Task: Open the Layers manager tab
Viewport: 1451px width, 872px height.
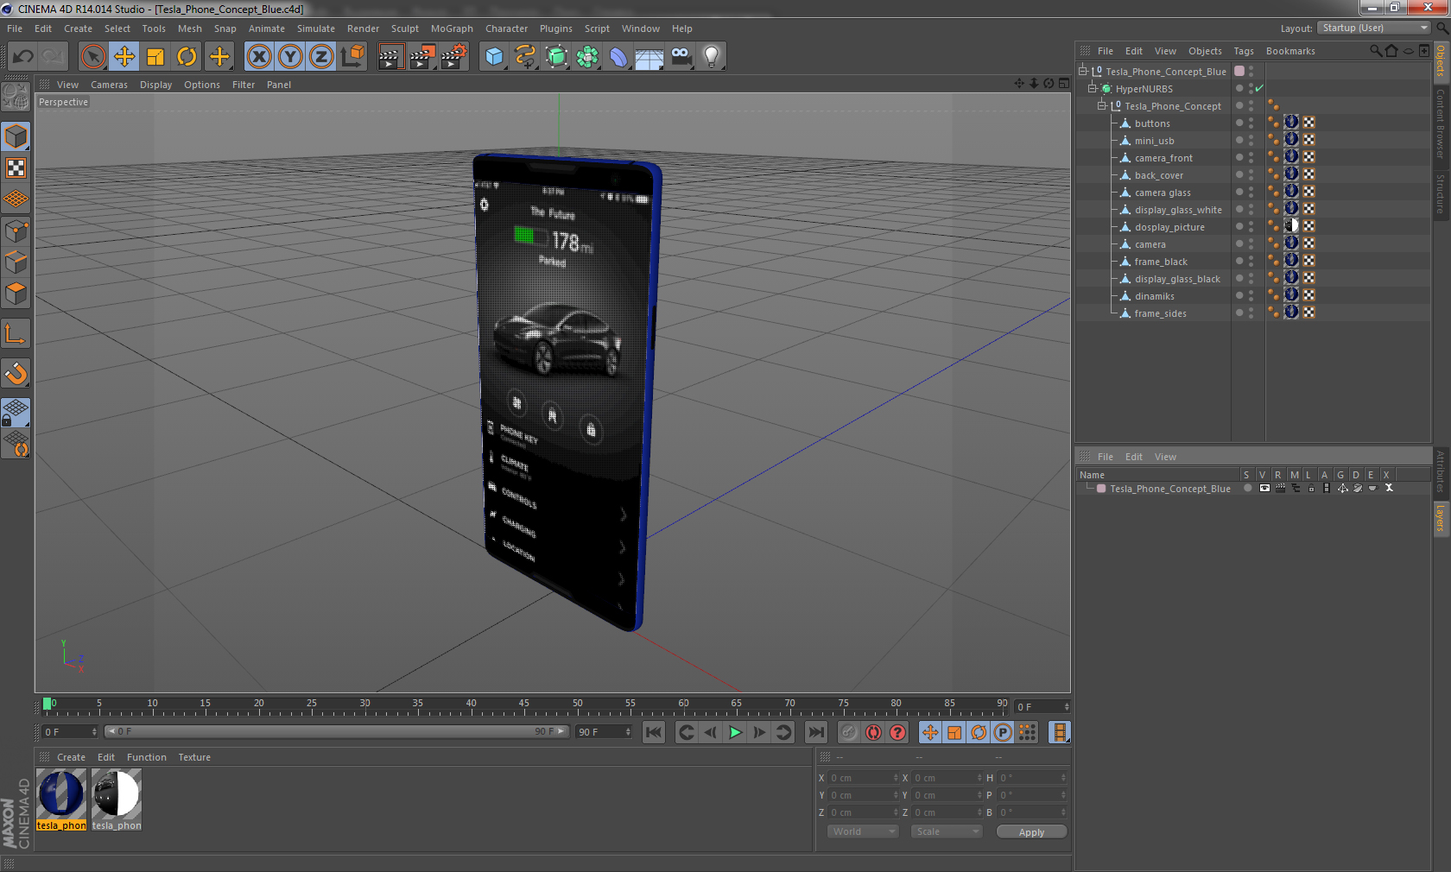Action: pyautogui.click(x=1441, y=519)
